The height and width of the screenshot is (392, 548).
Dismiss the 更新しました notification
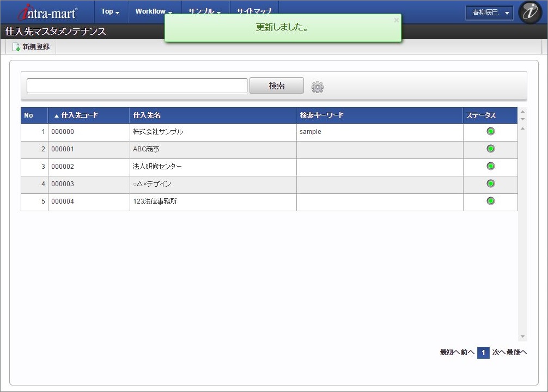click(397, 20)
